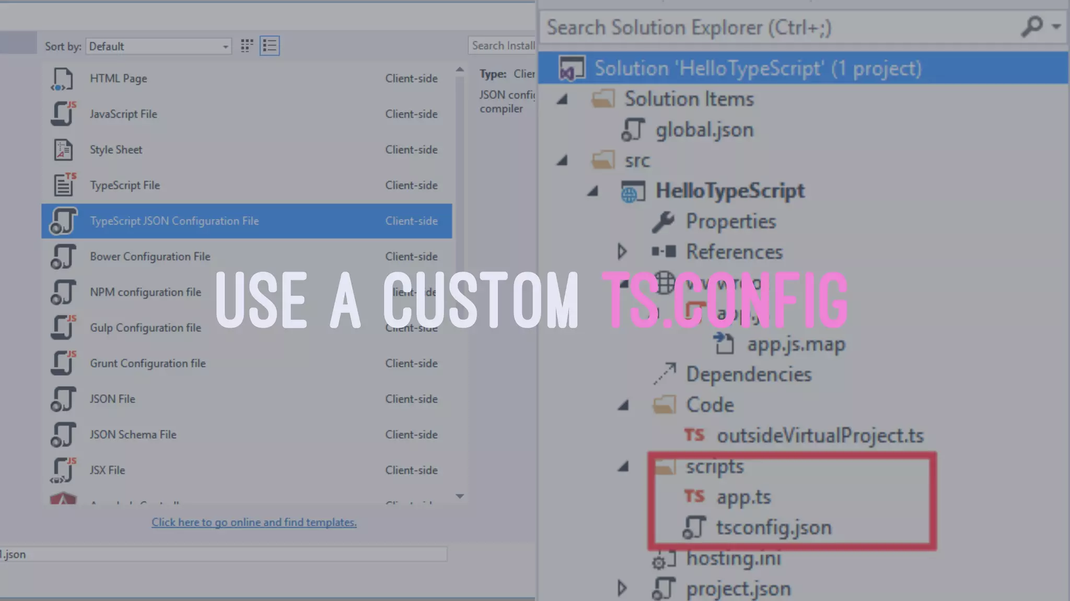Click the tsconfig.json file icon
1070x601 pixels.
(694, 527)
